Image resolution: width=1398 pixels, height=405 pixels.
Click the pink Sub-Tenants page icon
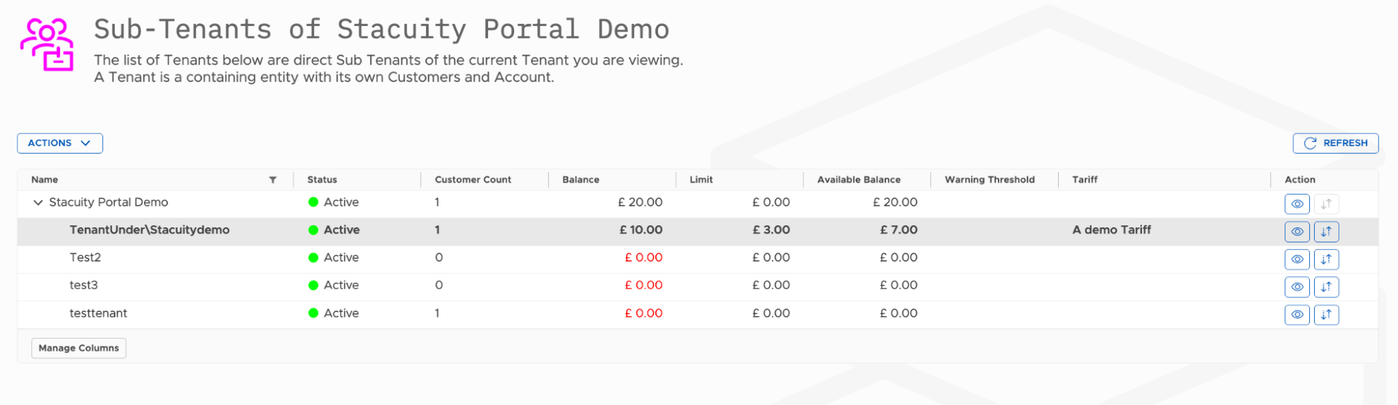tap(47, 45)
